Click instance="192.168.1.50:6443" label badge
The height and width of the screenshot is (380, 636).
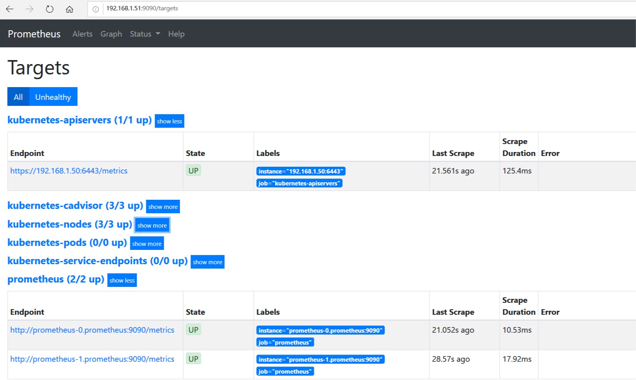point(301,171)
